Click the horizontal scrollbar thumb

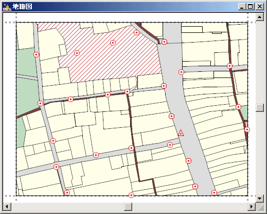[x=128, y=207]
